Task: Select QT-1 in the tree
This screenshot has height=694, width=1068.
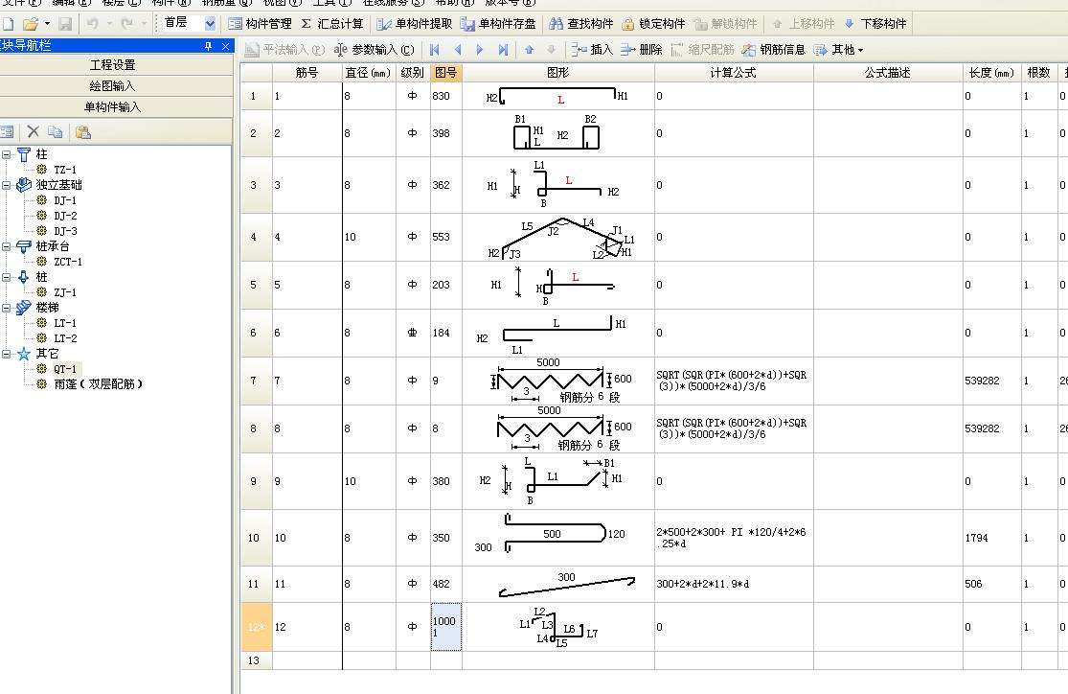Action: (65, 369)
